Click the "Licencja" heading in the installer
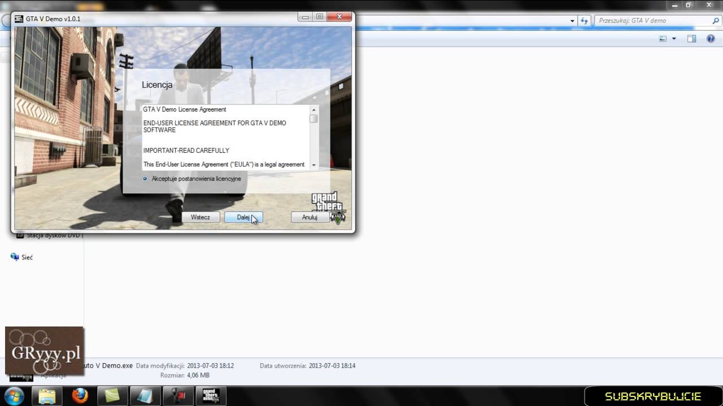Screen dimensions: 723x406 (157, 85)
